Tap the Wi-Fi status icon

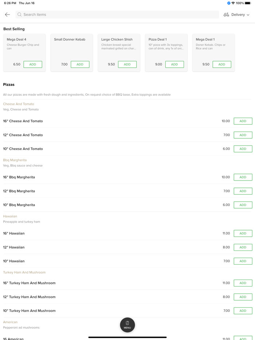pos(233,3)
